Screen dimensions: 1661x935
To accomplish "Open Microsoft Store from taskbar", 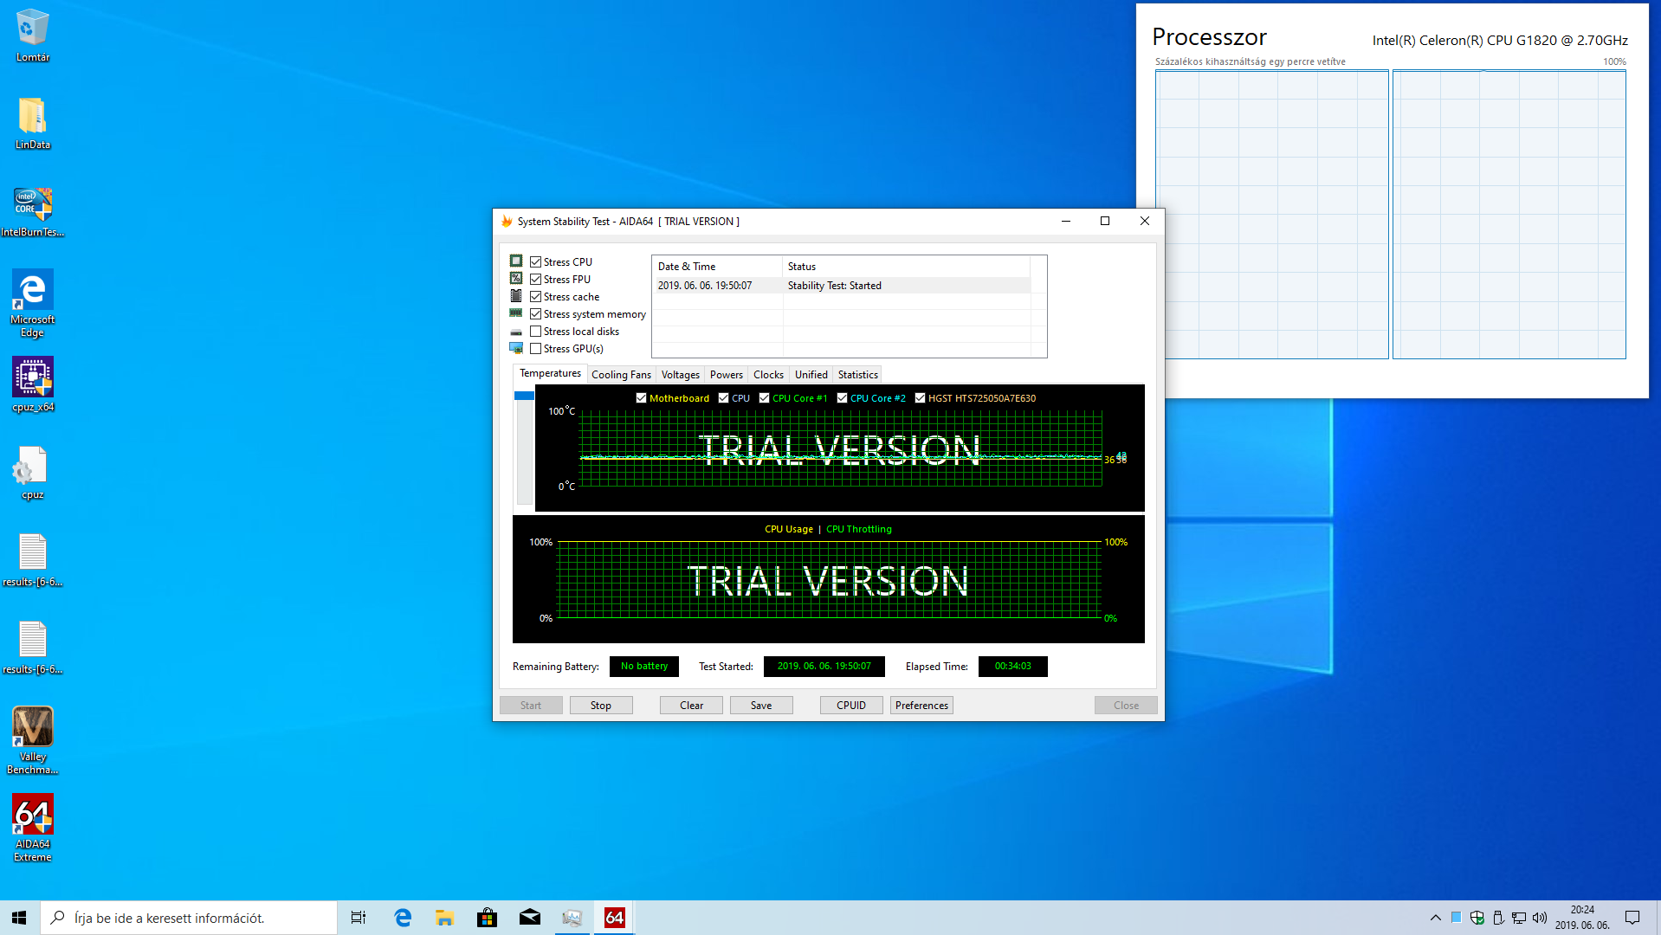I will click(488, 918).
